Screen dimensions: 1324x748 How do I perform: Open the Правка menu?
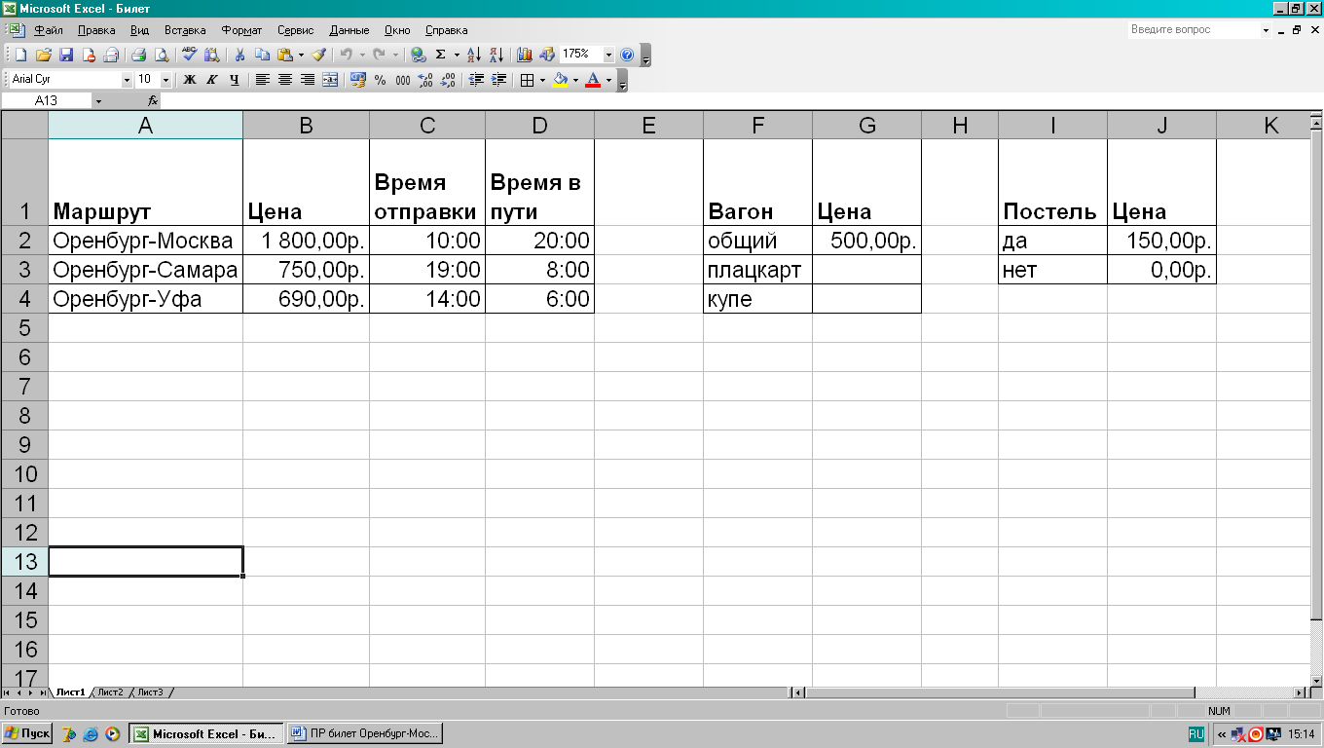(x=96, y=30)
